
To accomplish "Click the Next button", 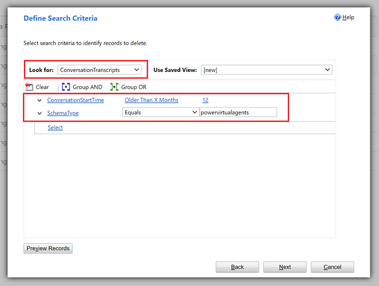I will (x=285, y=267).
